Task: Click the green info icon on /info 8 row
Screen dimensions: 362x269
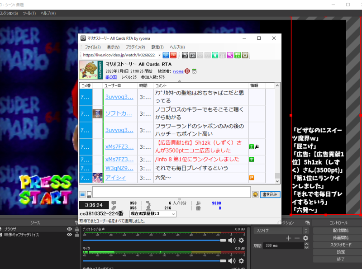Action: (x=252, y=160)
